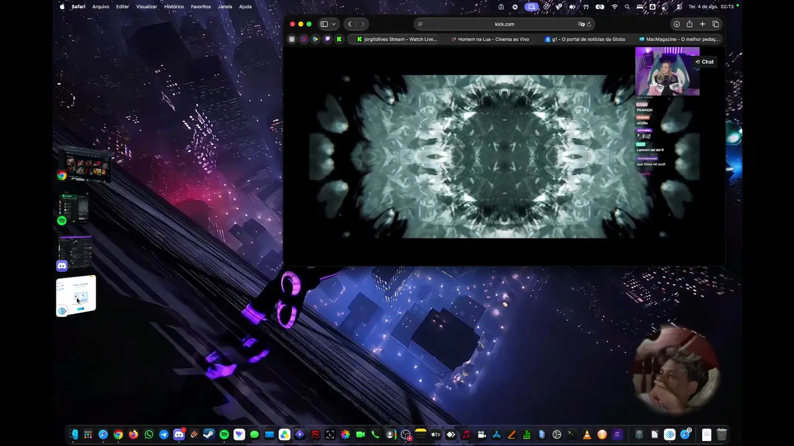Screen dimensions: 794x446
Task: Go back in Safari history
Action: [350, 24]
